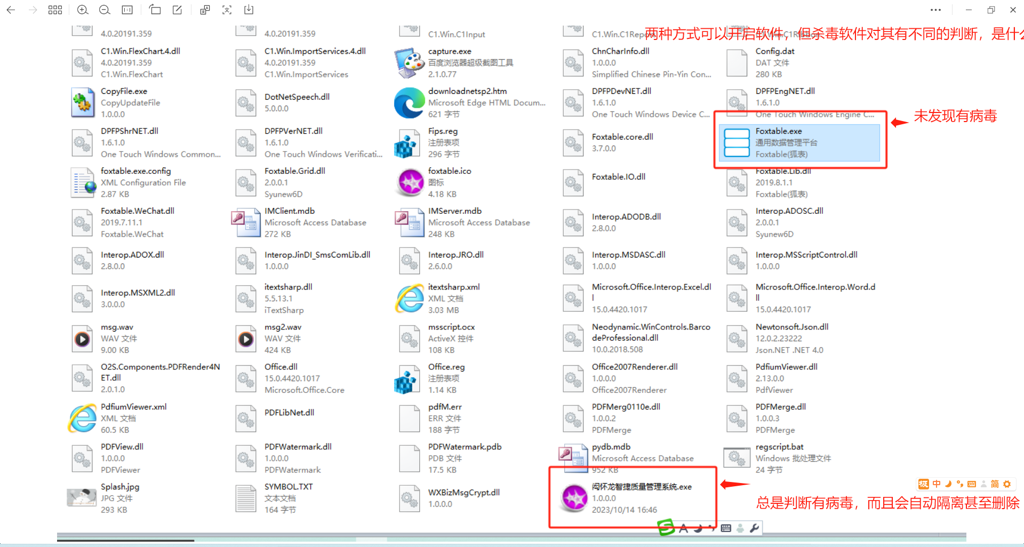Select the Foxtable.exe file icon
The image size is (1024, 547).
click(737, 143)
